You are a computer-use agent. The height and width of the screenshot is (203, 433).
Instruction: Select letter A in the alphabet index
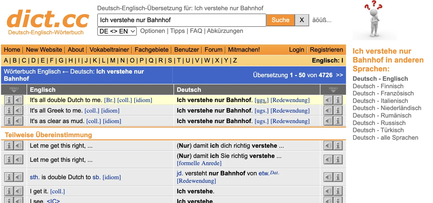click(6, 61)
